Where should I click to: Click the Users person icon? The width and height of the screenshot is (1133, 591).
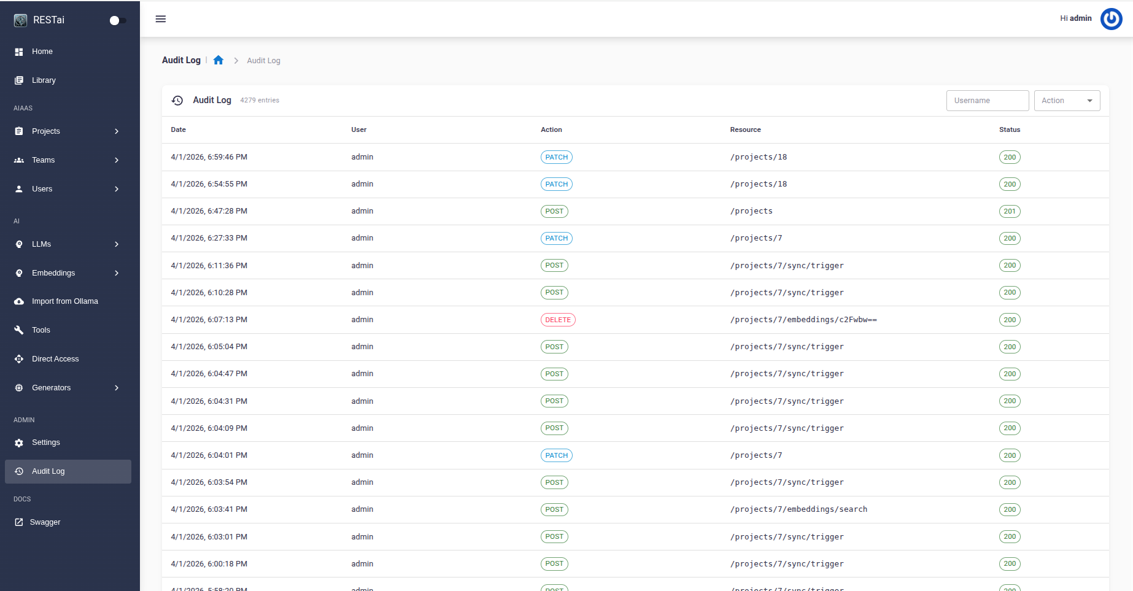[x=19, y=189]
